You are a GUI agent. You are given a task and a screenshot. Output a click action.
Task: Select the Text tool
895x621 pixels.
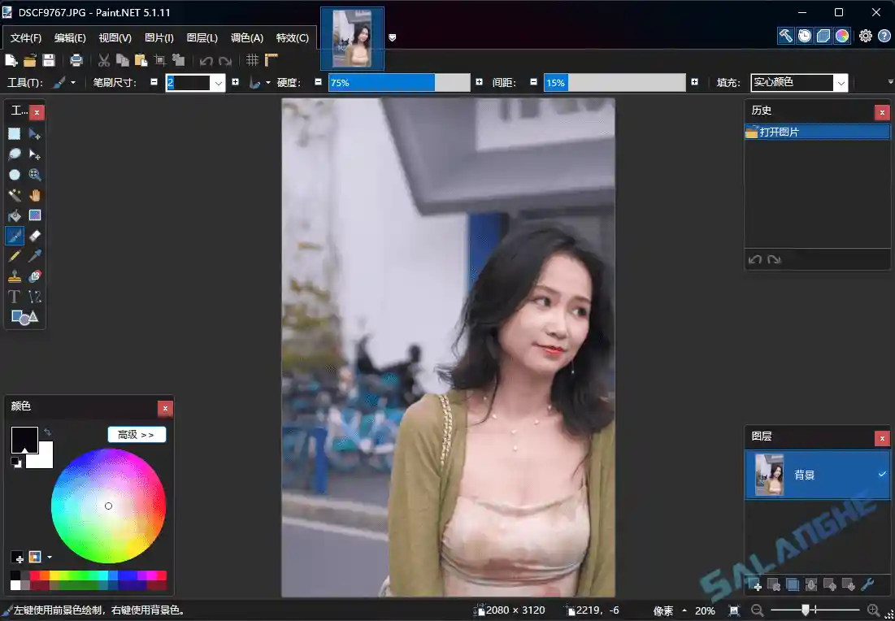[14, 297]
